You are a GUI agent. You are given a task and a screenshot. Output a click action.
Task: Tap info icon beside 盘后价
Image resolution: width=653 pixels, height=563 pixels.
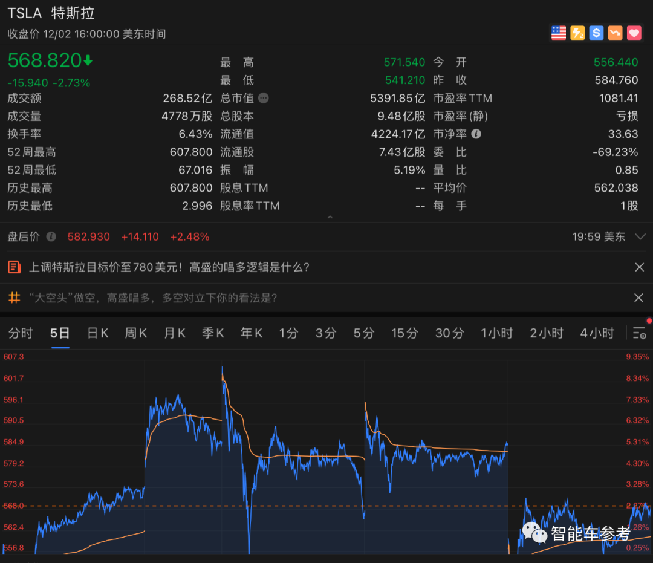pos(51,236)
